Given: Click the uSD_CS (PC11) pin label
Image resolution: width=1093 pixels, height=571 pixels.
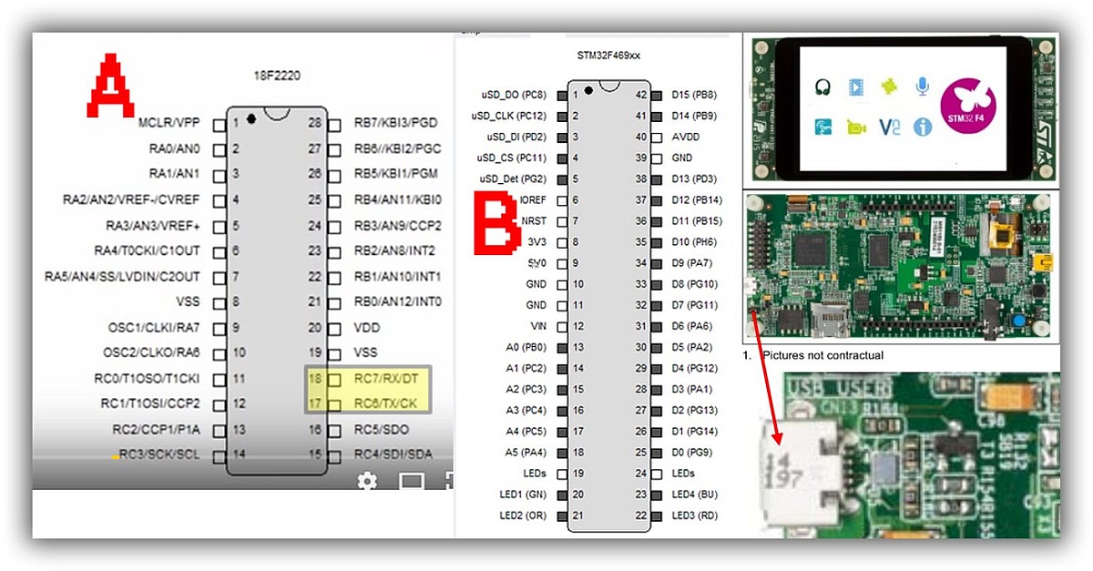Looking at the screenshot, I should point(512,158).
